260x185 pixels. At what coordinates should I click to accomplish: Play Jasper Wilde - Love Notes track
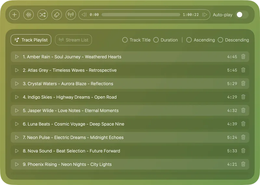17,110
